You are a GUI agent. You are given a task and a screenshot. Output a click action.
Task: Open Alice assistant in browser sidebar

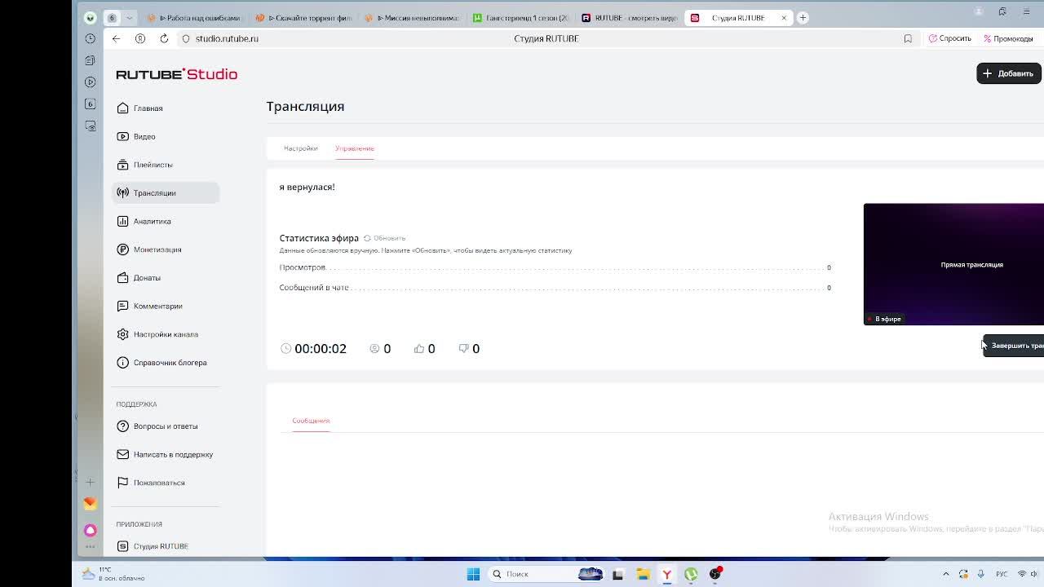91,530
